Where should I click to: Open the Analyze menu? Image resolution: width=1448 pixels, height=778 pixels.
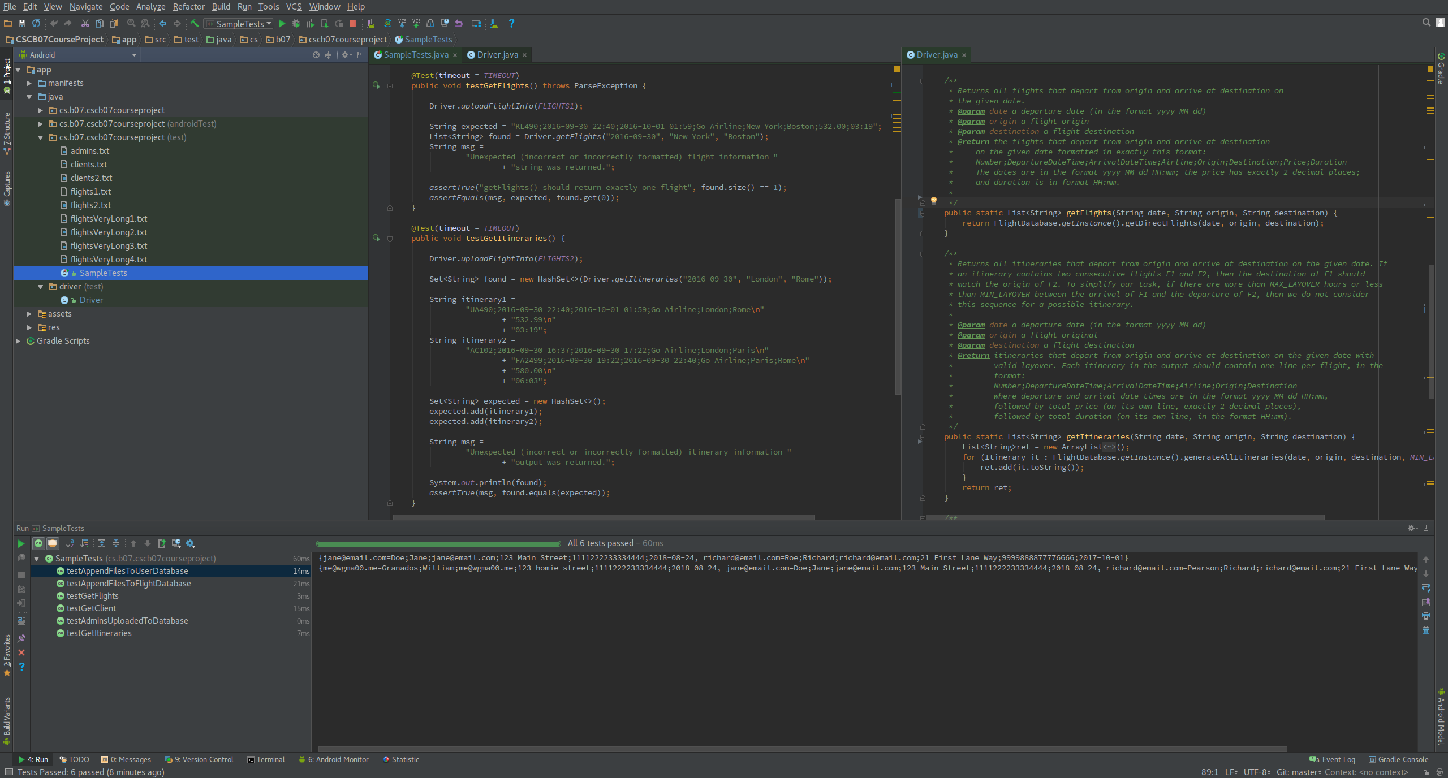150,7
